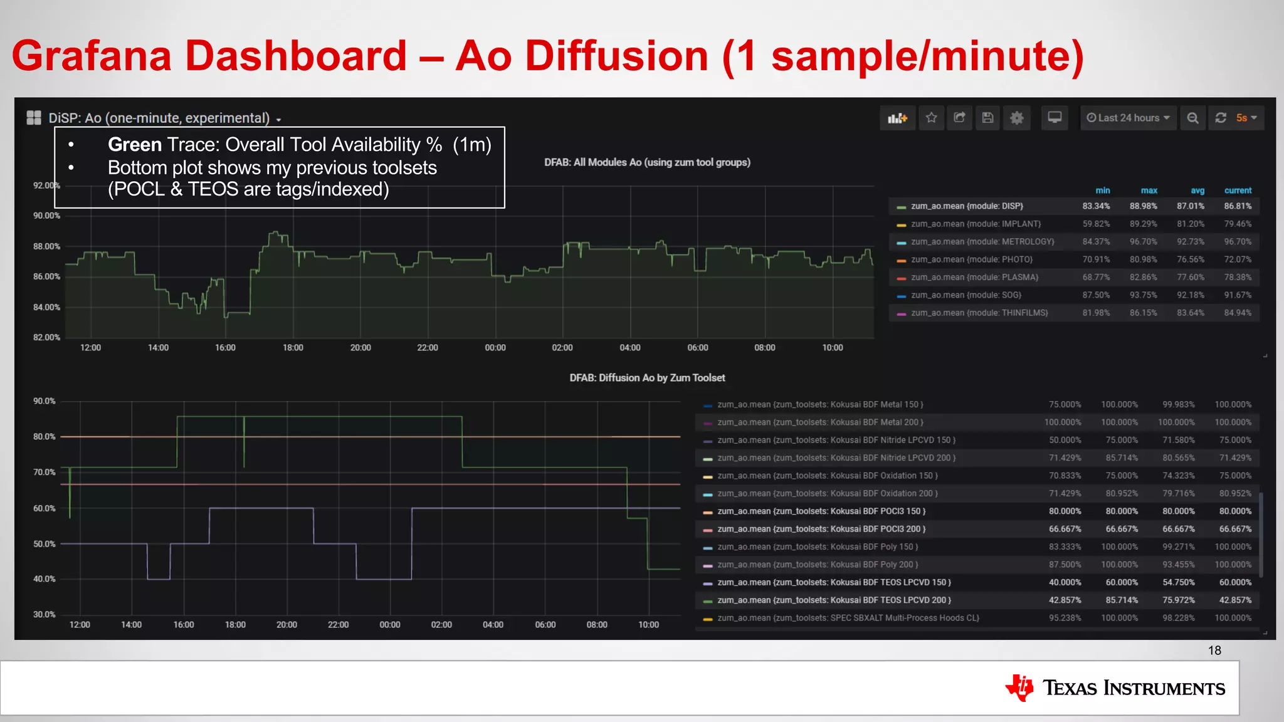Toggle the module: IMPLANT series
This screenshot has width=1284, height=722.
976,224
